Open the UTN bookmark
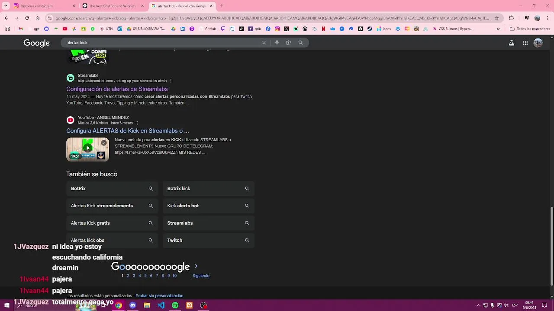This screenshot has width=554, height=311. pos(106,29)
